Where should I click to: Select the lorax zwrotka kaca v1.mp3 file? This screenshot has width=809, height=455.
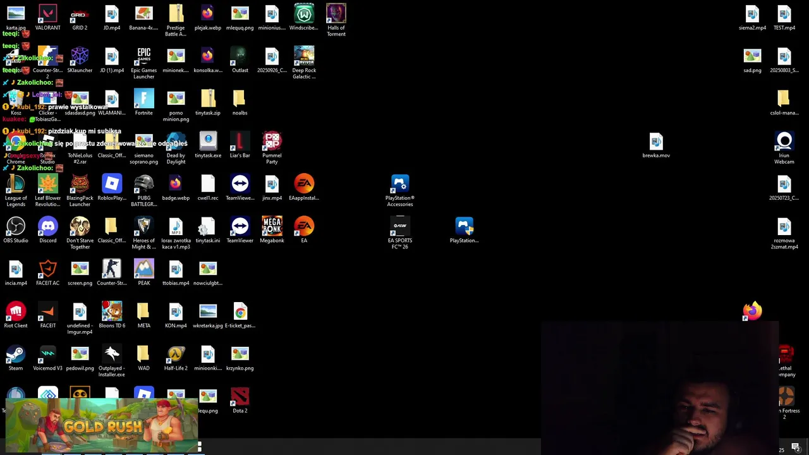tap(176, 233)
